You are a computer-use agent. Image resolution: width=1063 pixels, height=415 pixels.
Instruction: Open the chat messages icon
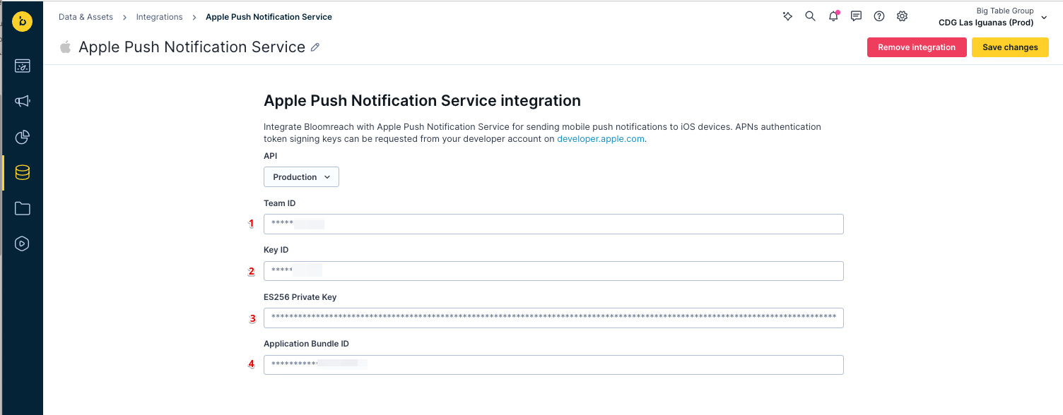(856, 16)
